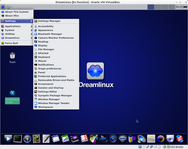
Task: Open Removable Drives and Media
Action: pyautogui.click(x=56, y=80)
